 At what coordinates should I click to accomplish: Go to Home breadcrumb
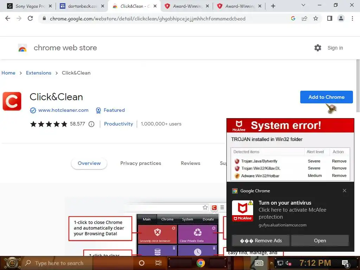tap(8, 73)
